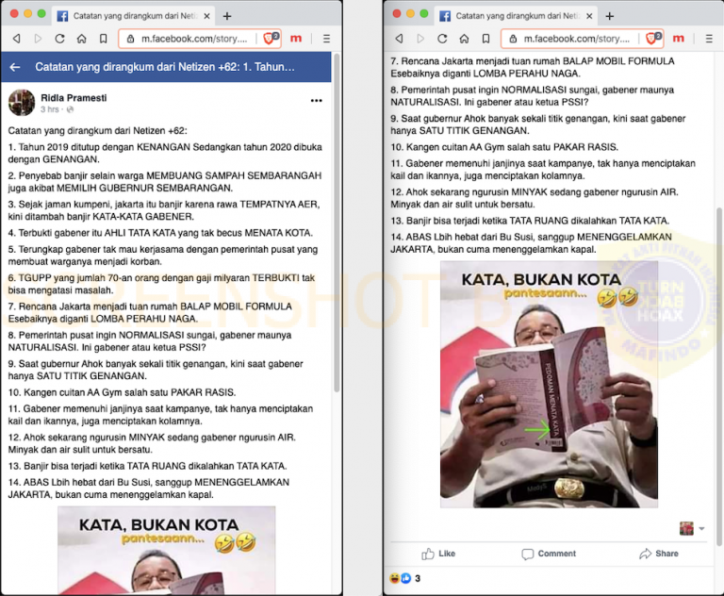724x596 pixels.
Task: Bookmark the page in the right browser window
Action: pyautogui.click(x=485, y=39)
